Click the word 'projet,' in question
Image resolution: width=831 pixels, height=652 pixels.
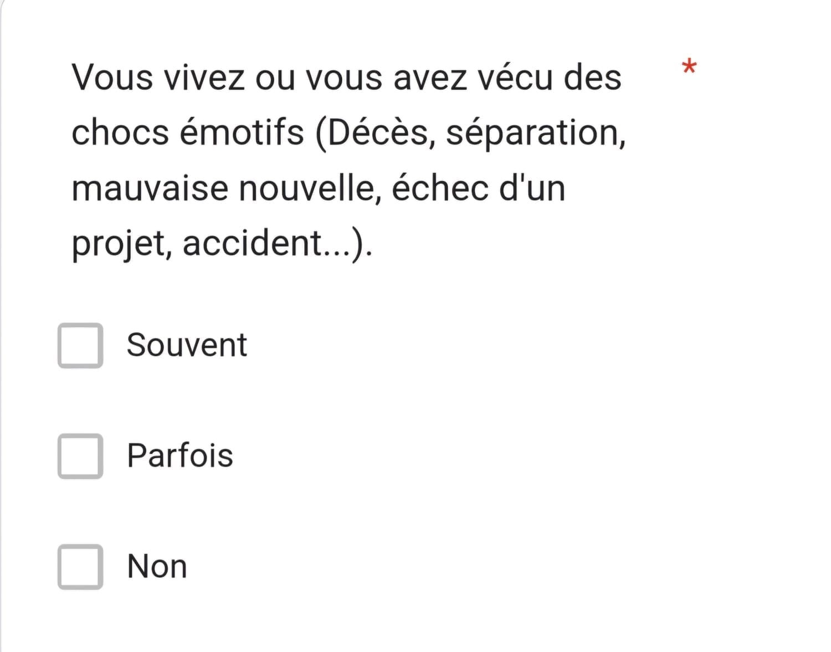(x=122, y=244)
